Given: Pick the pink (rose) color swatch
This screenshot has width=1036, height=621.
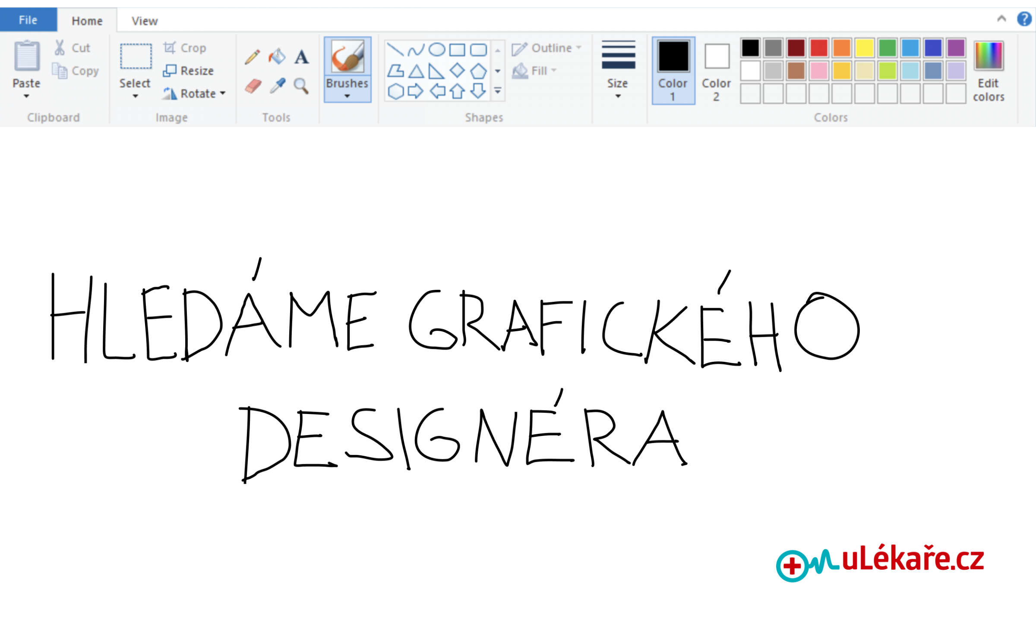Looking at the screenshot, I should (818, 71).
